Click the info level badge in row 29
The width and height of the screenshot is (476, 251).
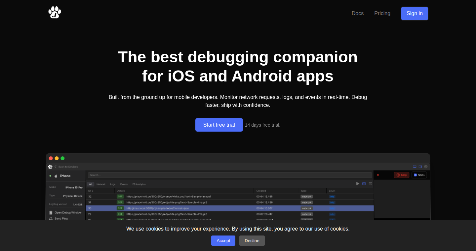[332, 214]
